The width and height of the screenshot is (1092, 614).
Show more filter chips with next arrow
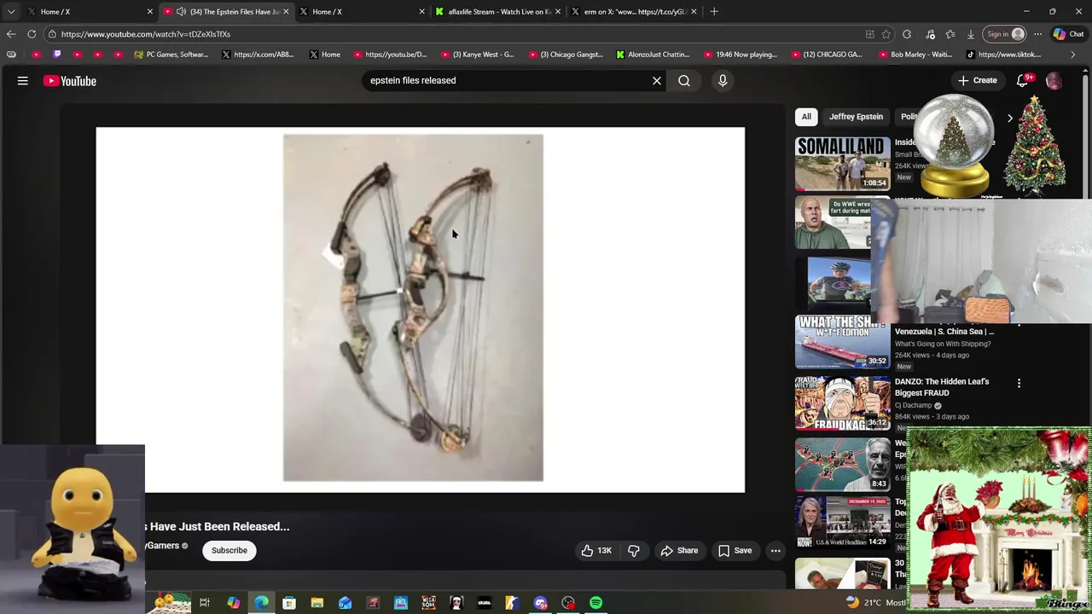click(x=1010, y=118)
